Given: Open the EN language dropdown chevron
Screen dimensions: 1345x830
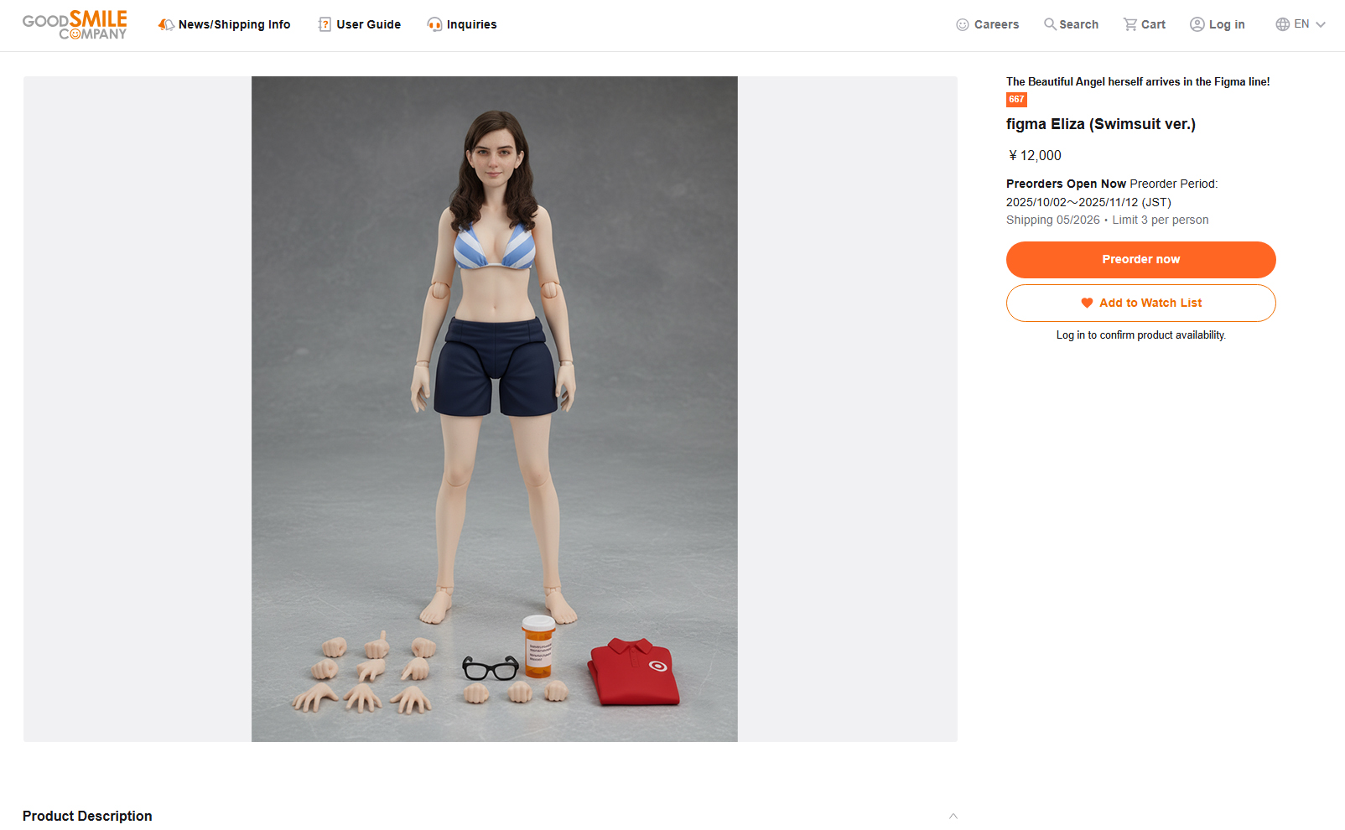Looking at the screenshot, I should [1321, 24].
